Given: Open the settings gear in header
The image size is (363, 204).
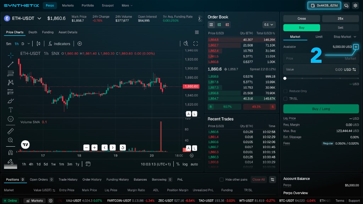Looking at the screenshot, I should [x=355, y=6].
